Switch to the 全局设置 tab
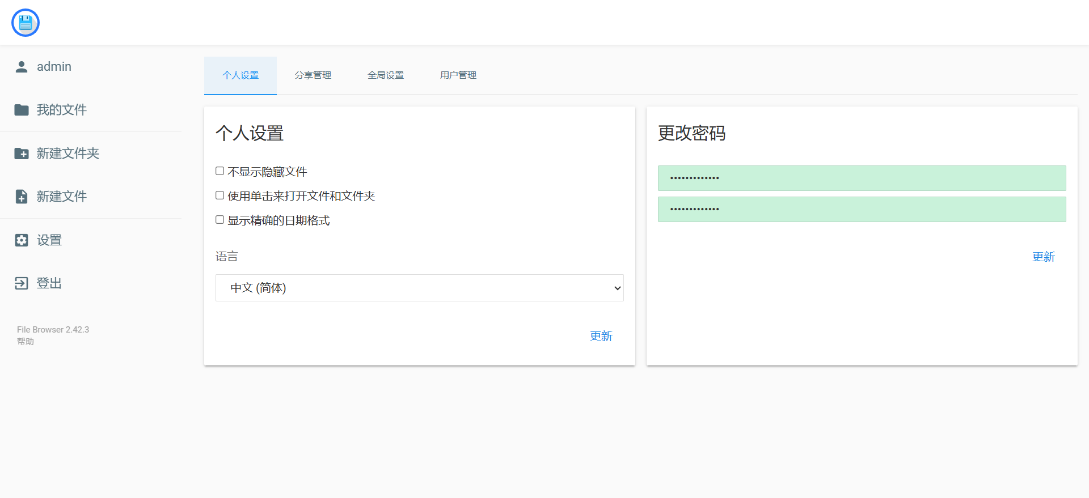This screenshot has width=1089, height=498. tap(386, 75)
